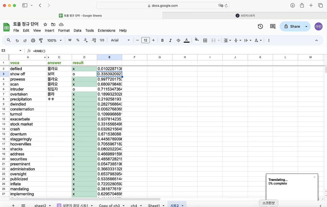Expand hidden column B with the arrow
This screenshot has width=327, height=207.
pos(49,57)
